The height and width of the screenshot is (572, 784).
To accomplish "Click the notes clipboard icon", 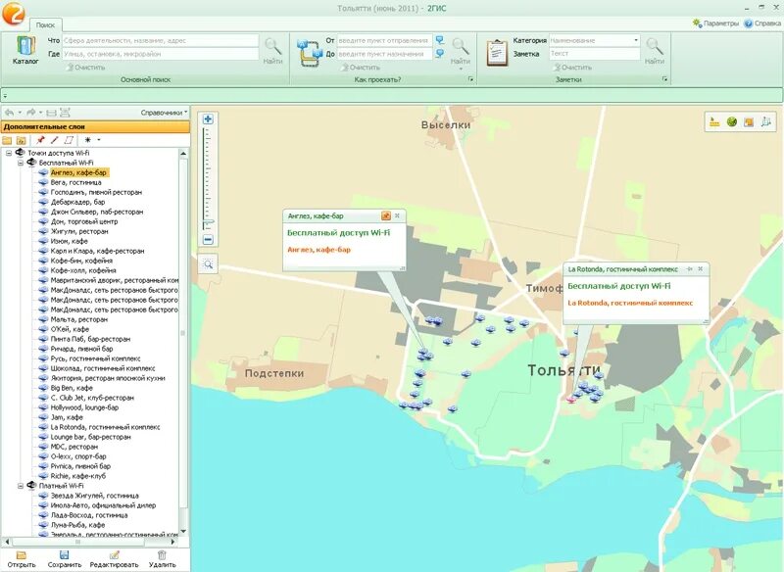I will point(497,52).
